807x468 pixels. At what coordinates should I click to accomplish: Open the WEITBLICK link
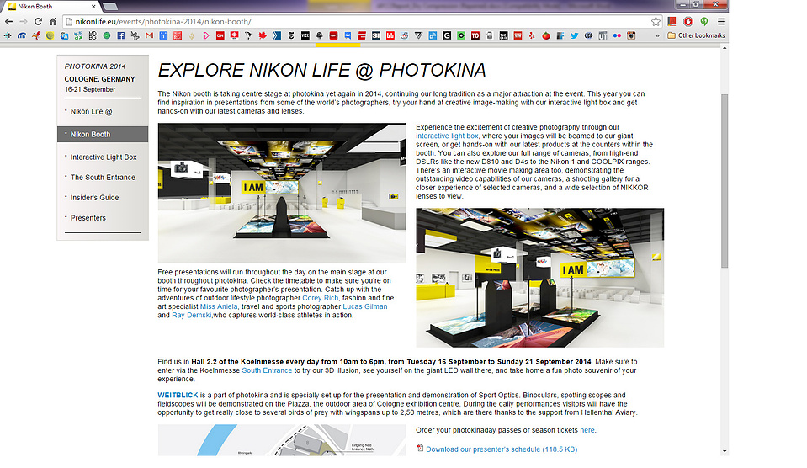tap(178, 396)
